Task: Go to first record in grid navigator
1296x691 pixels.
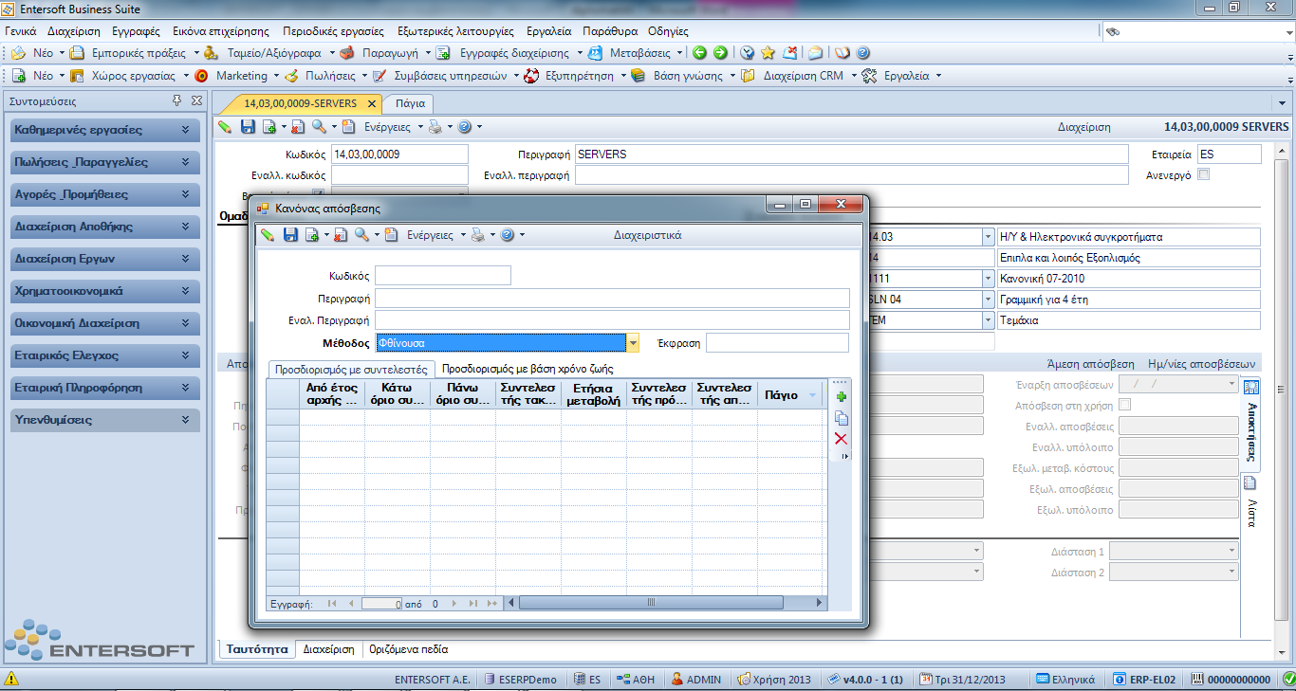Action: tap(332, 603)
